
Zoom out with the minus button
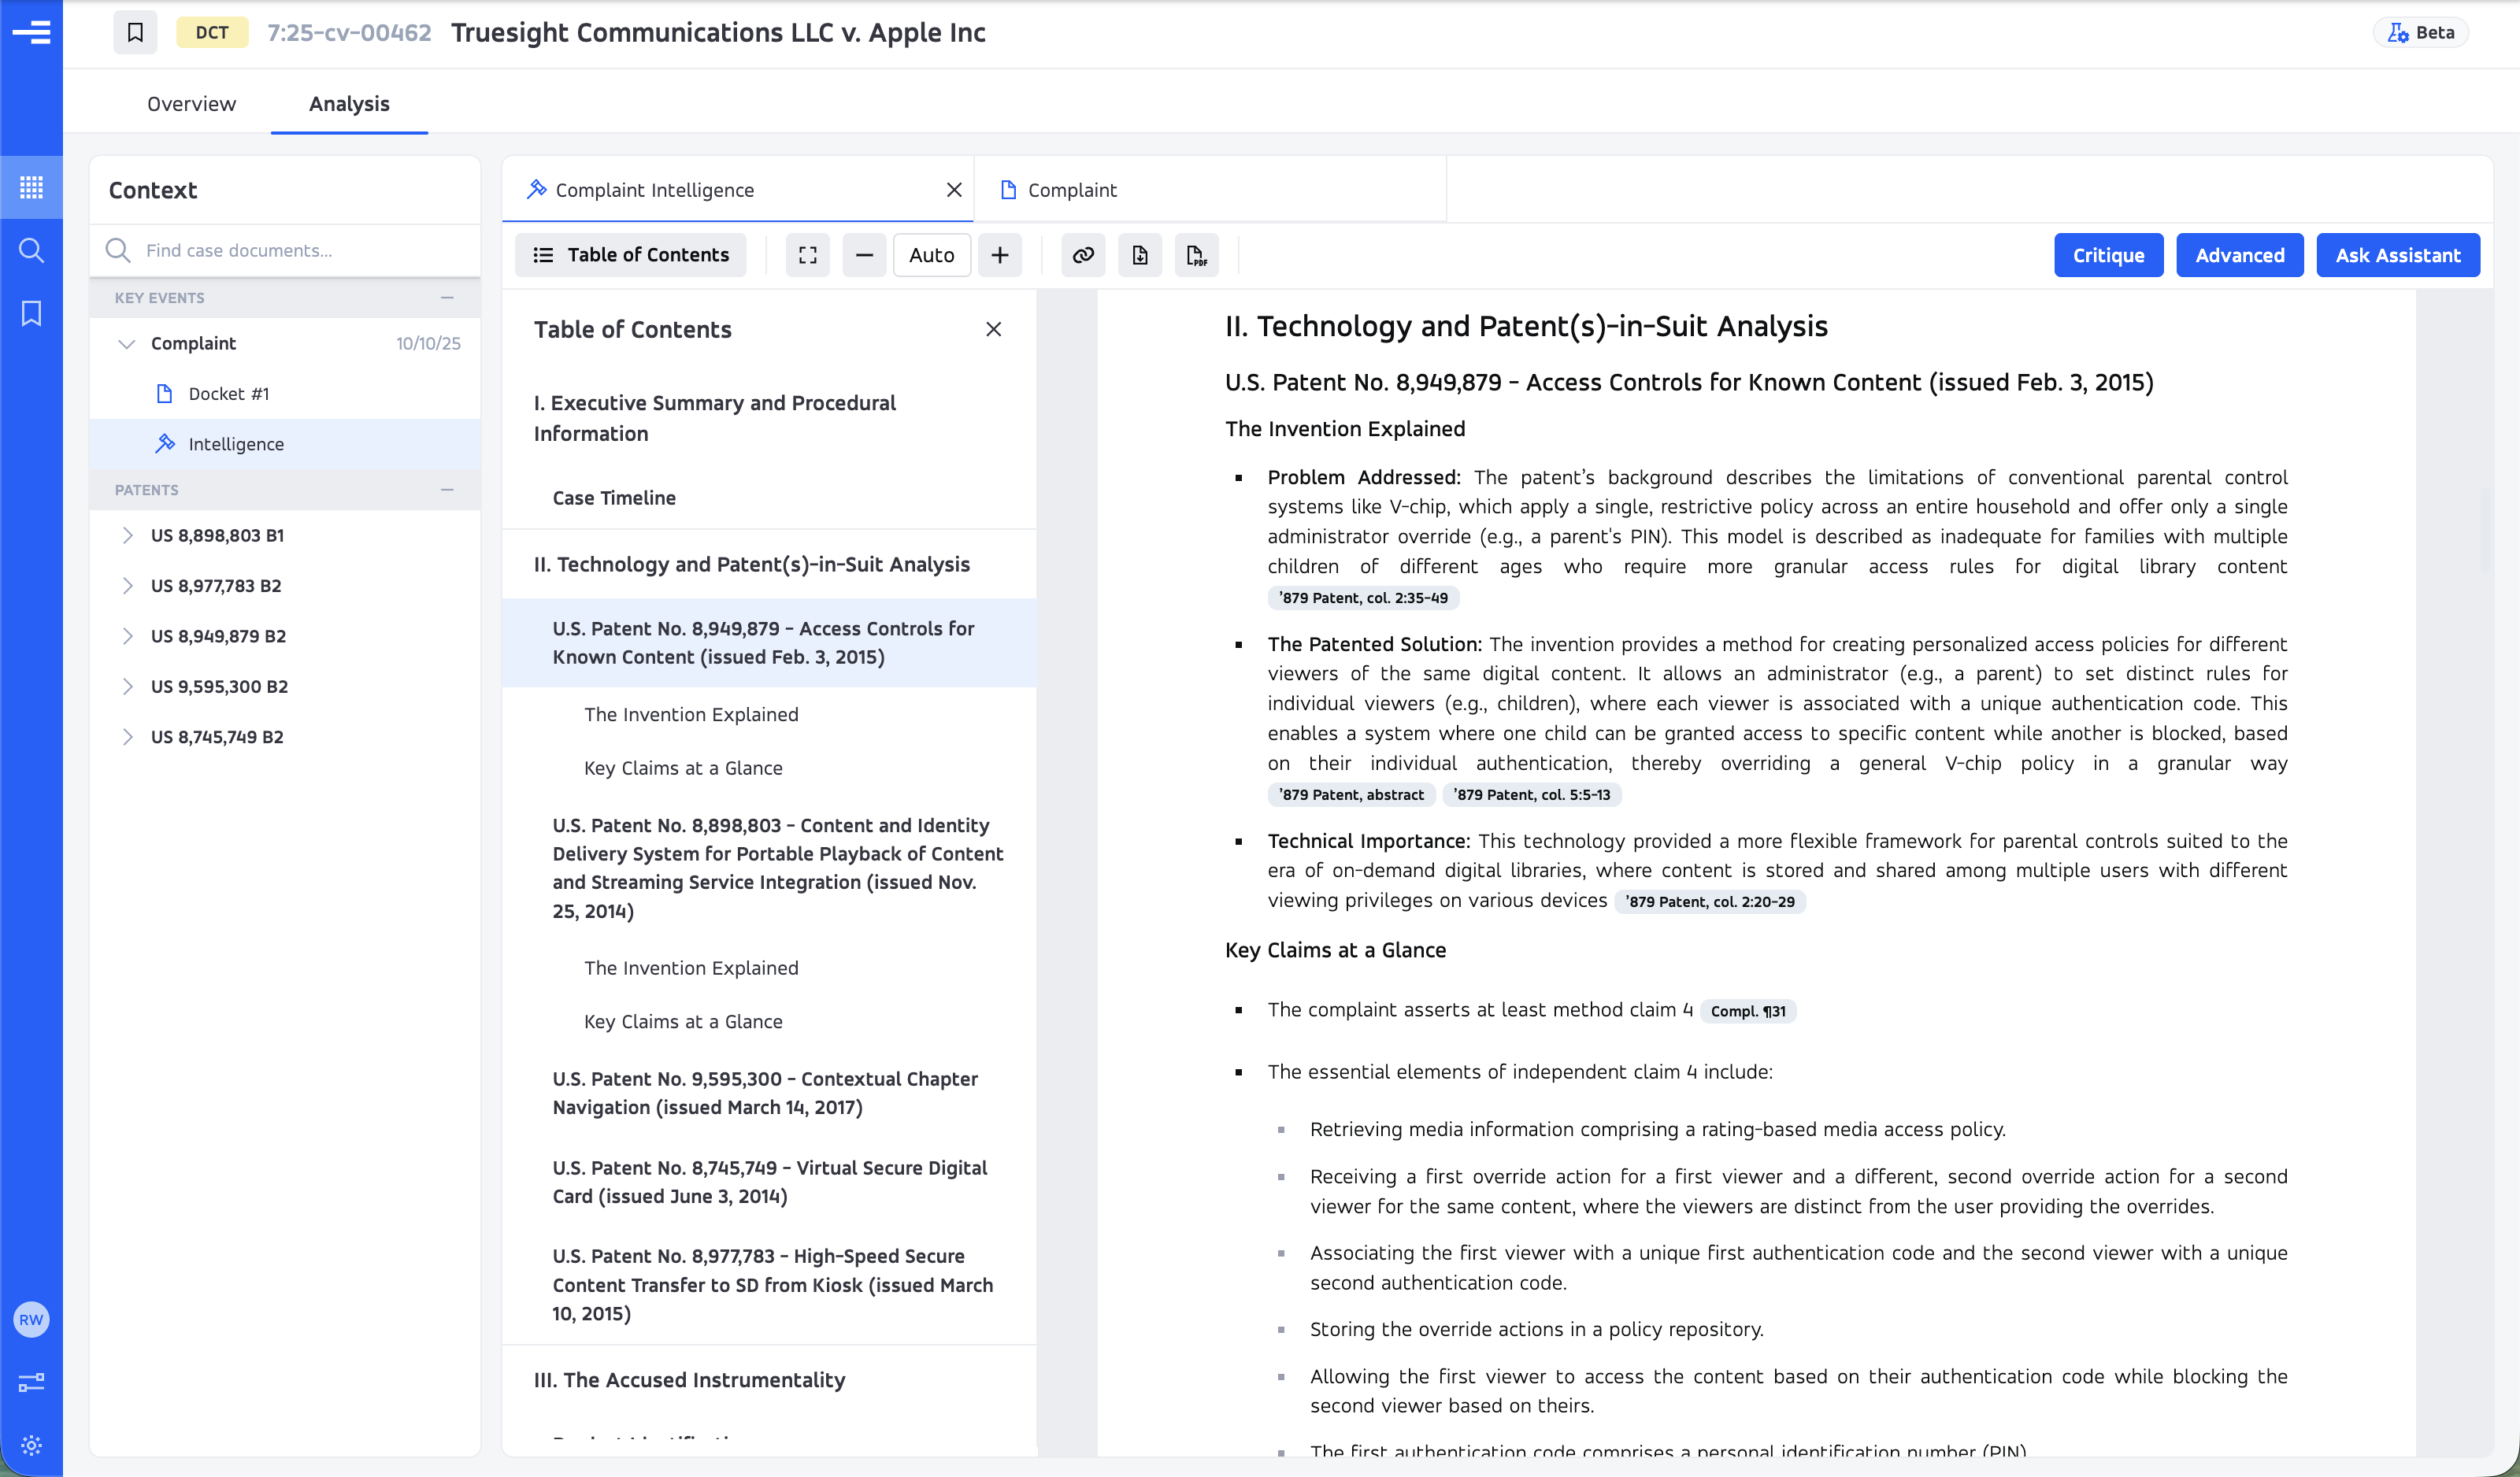click(864, 255)
